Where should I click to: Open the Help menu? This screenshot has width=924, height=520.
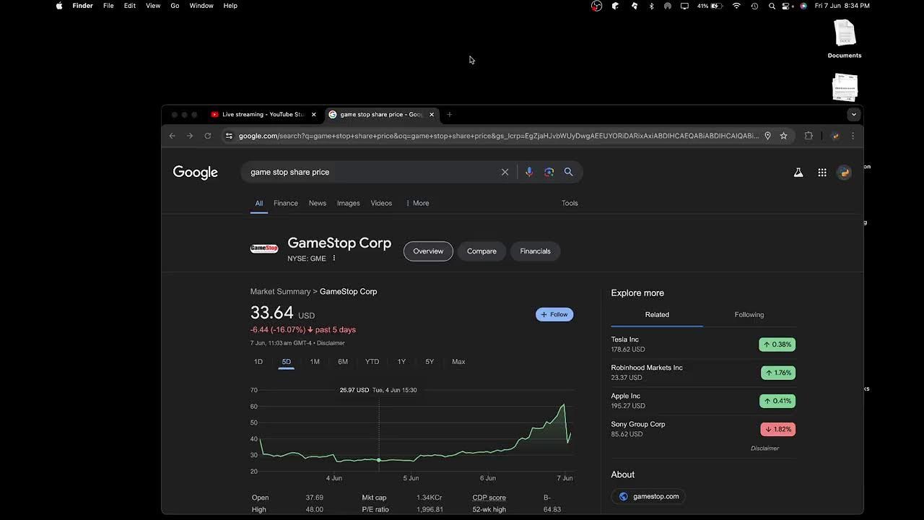(x=230, y=6)
